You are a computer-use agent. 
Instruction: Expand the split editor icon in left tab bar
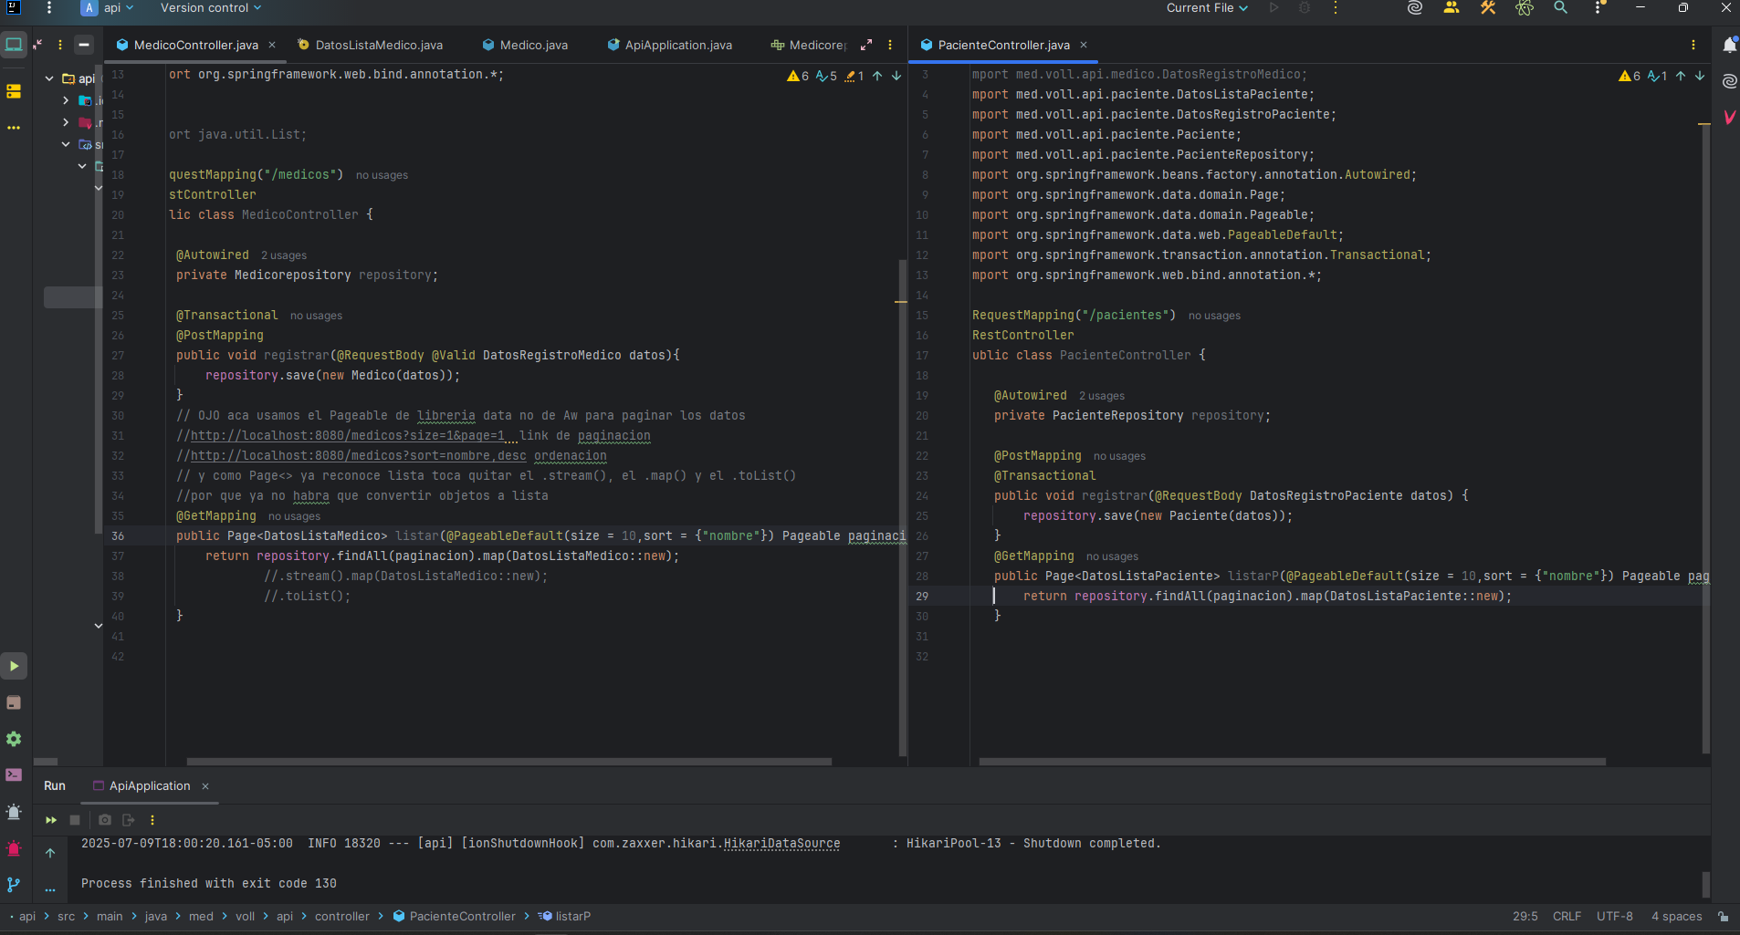coord(866,45)
